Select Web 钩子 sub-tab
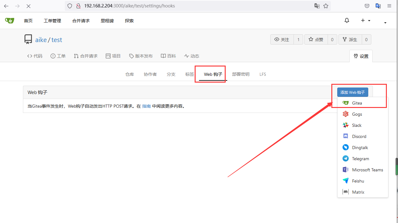The image size is (398, 223). 213,74
